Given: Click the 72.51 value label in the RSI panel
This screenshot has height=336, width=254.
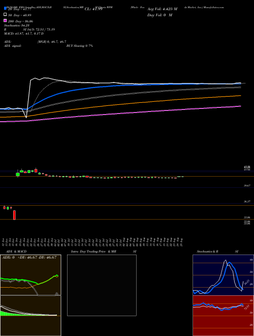Looking at the screenshot, I should click(246, 307).
